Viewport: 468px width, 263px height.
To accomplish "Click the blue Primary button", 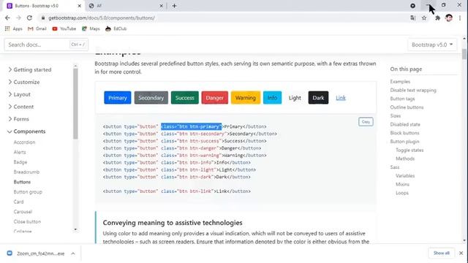I will (118, 98).
